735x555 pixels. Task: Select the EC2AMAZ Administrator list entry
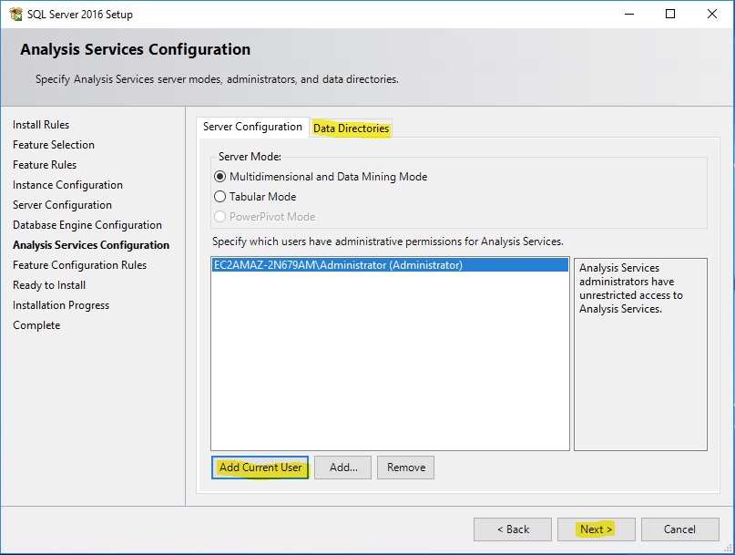338,265
